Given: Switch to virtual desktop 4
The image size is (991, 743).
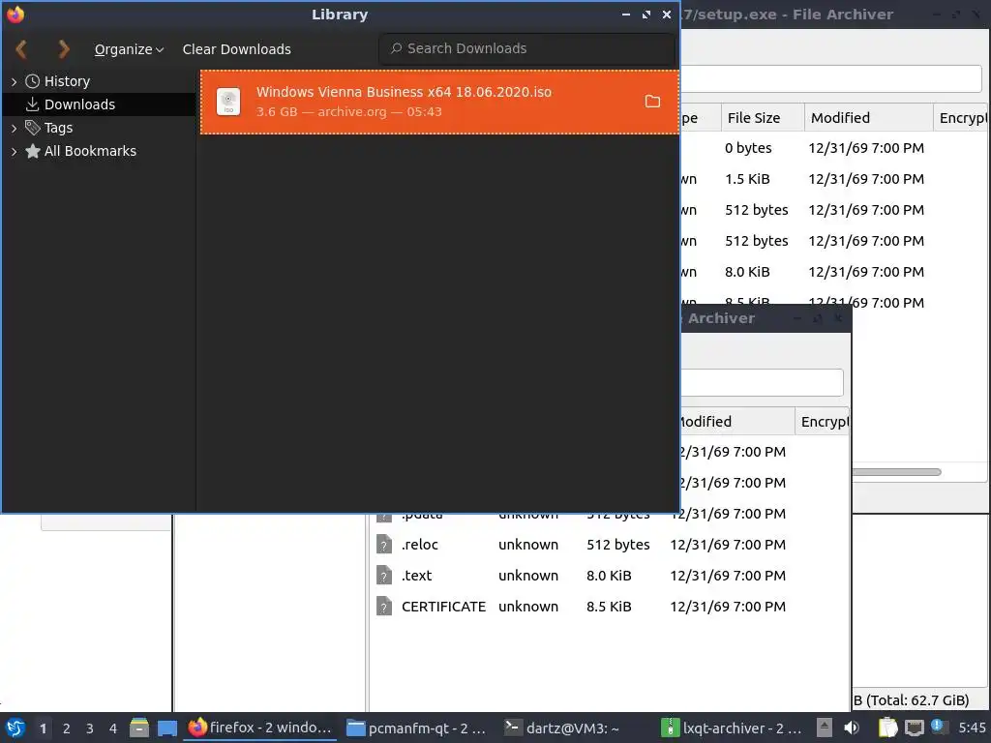Looking at the screenshot, I should coord(113,728).
